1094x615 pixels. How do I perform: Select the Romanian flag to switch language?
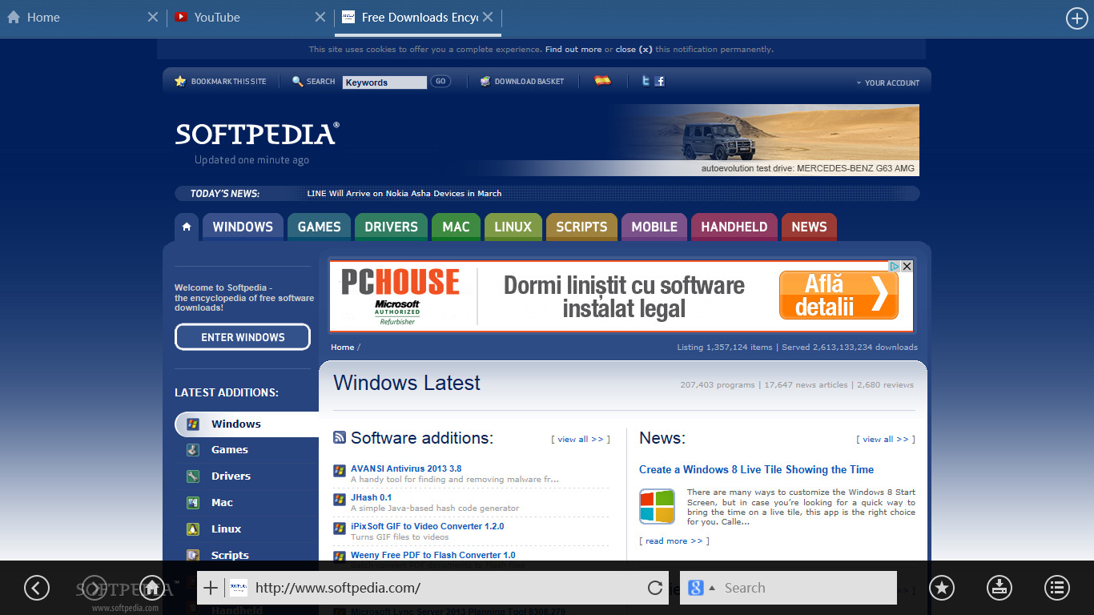tap(602, 81)
